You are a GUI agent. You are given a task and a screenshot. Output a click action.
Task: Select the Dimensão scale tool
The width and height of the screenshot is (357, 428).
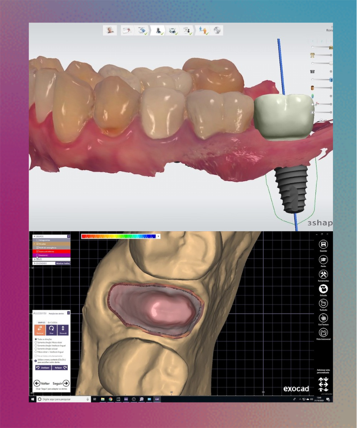63,330
